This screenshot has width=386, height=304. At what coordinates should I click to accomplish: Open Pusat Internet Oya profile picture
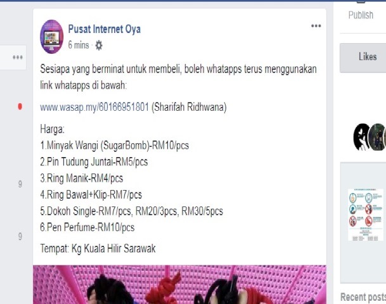(52, 37)
